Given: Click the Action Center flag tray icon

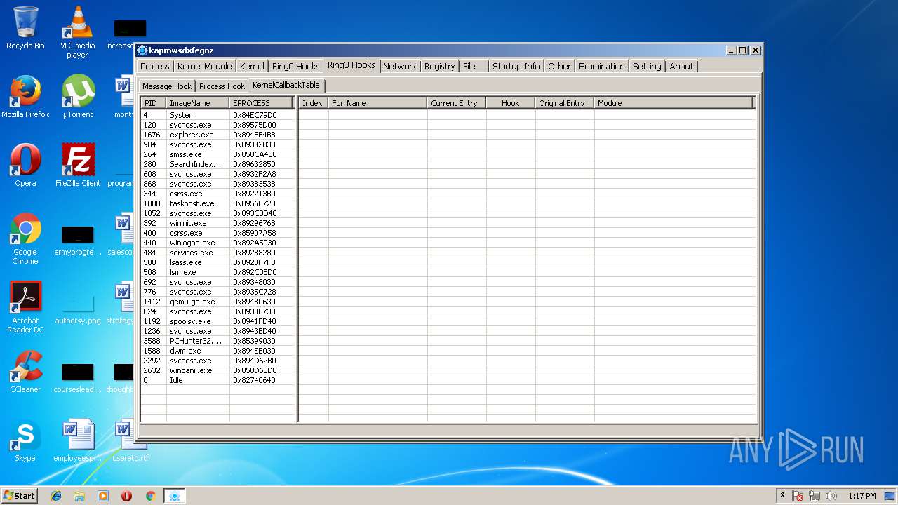Looking at the screenshot, I should point(798,496).
